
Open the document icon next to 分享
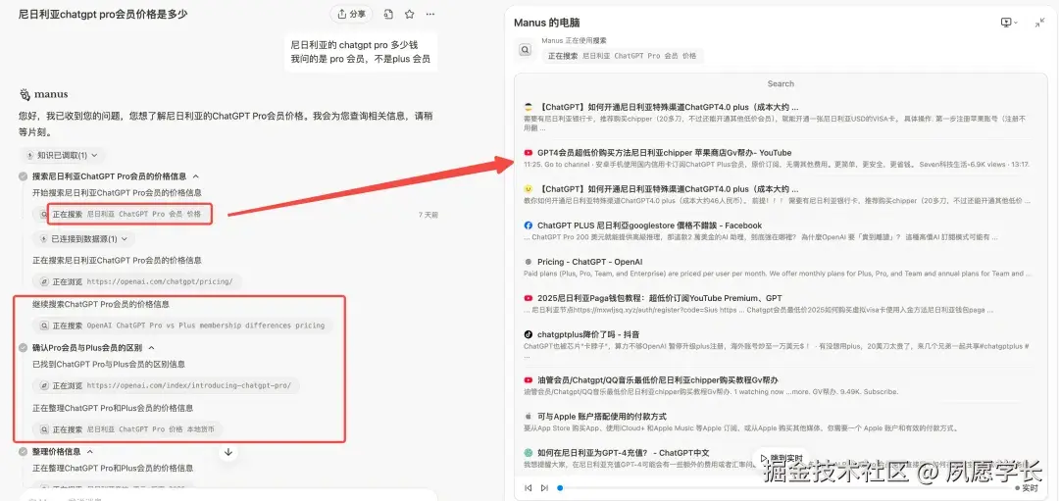point(388,14)
